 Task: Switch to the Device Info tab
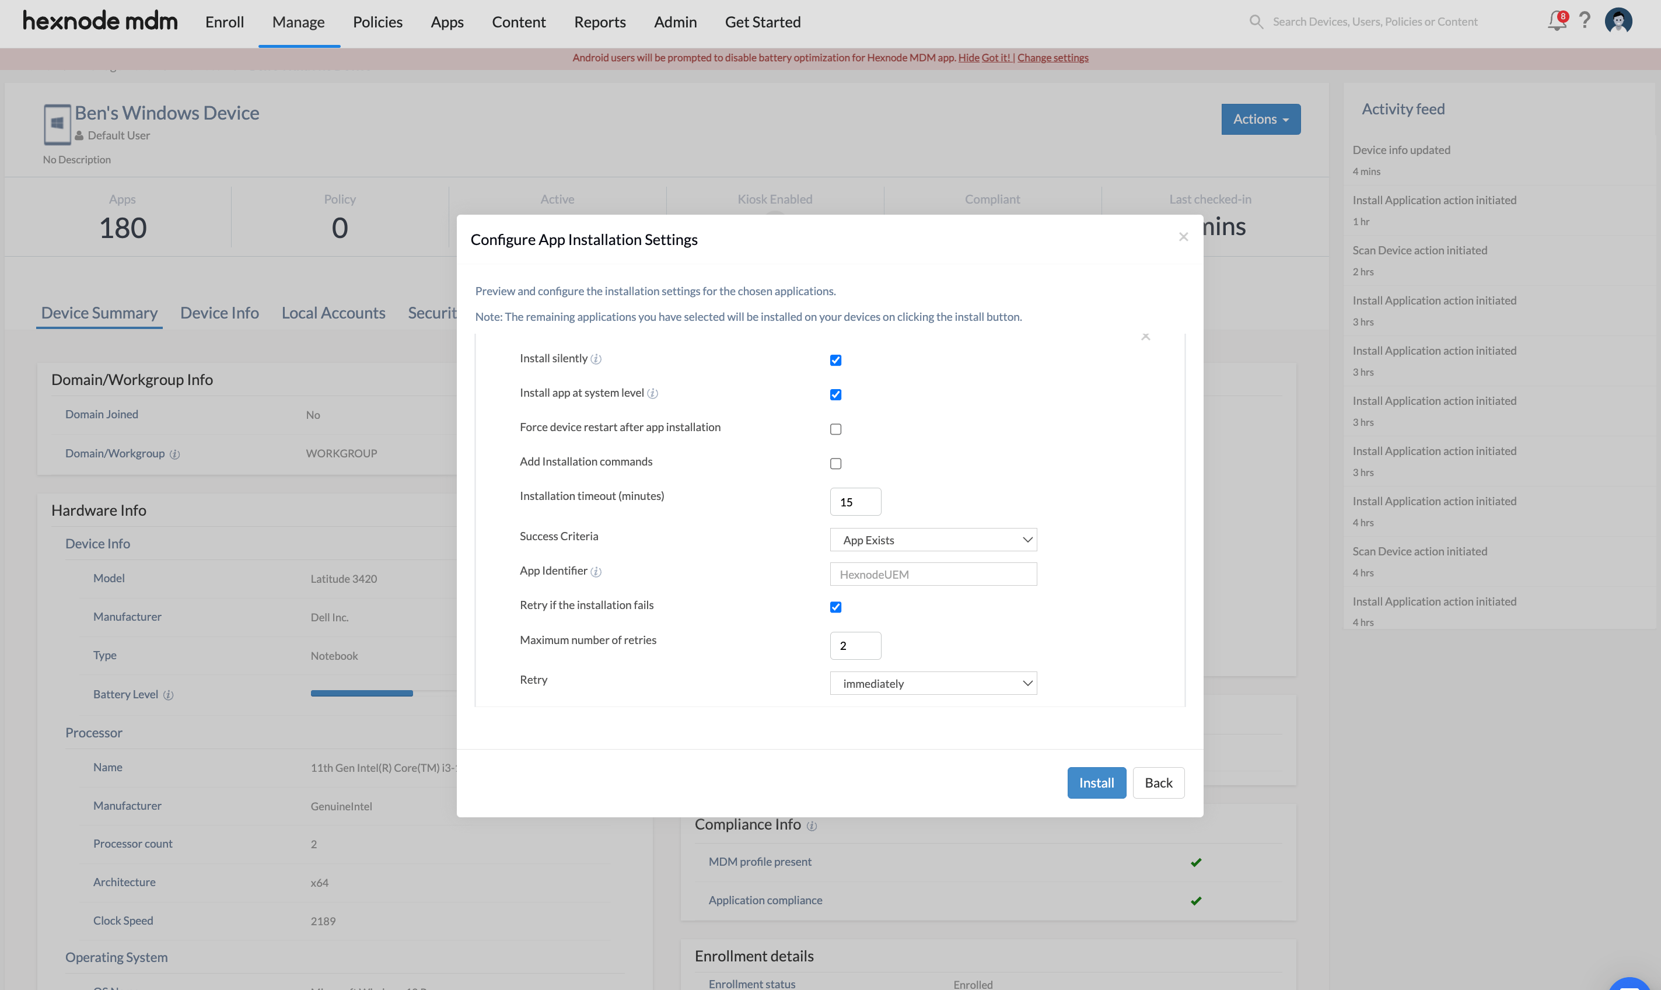coord(219,313)
